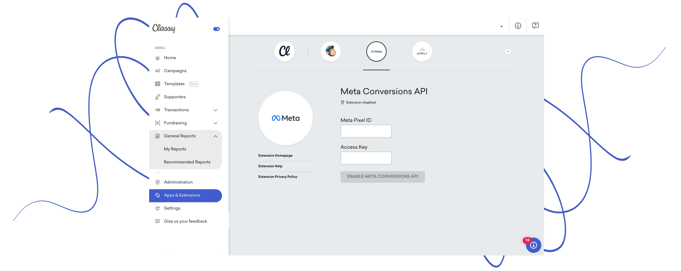Click the General Reports document icon
The image size is (681, 271).
[x=158, y=136]
